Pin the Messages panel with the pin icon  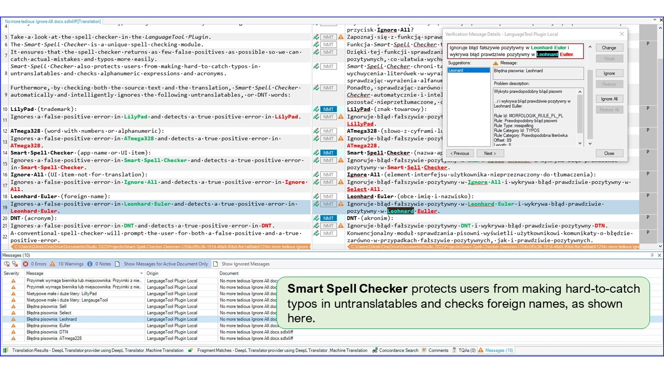click(652, 255)
